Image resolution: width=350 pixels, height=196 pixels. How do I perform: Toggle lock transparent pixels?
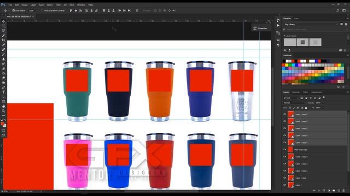[290, 108]
